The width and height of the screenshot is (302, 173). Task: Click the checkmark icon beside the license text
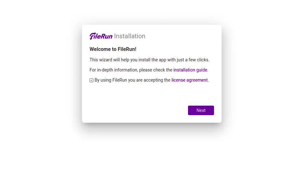91,80
